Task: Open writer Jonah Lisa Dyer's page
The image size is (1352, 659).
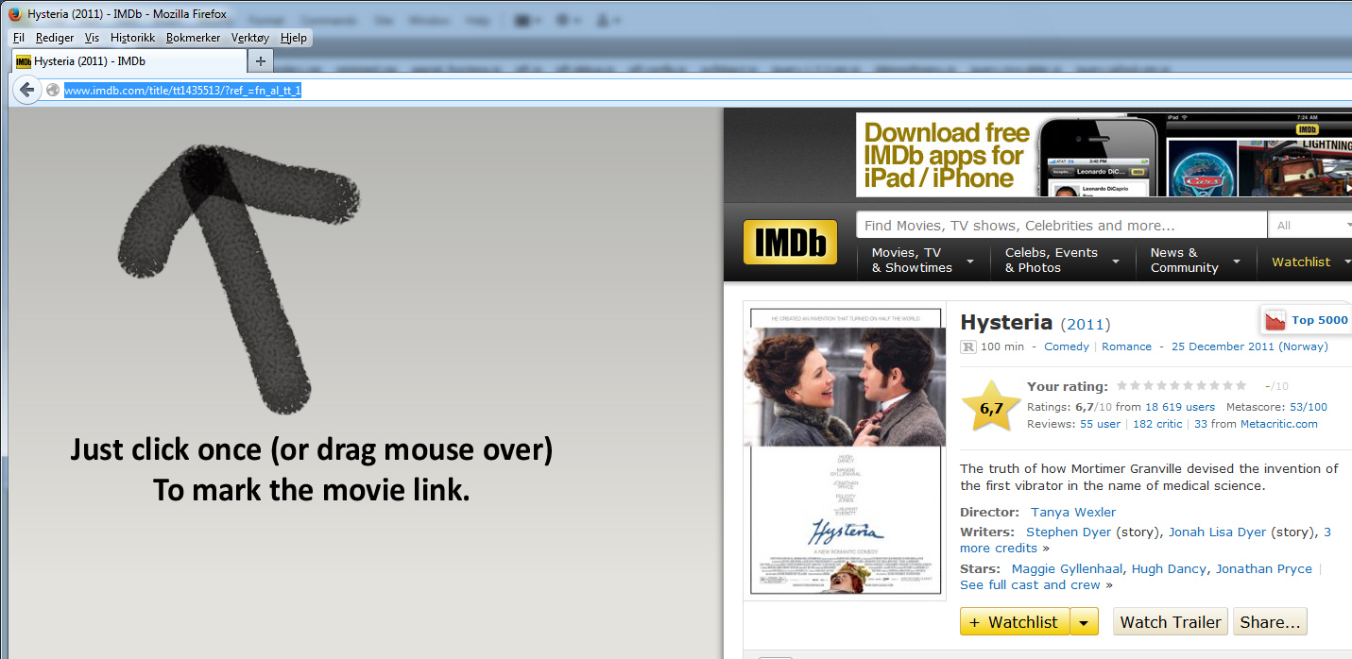Action: coord(1217,532)
